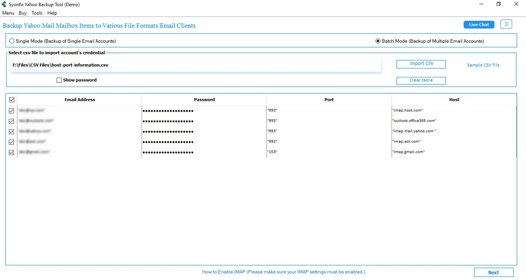Click the Clear table button

click(x=421, y=80)
